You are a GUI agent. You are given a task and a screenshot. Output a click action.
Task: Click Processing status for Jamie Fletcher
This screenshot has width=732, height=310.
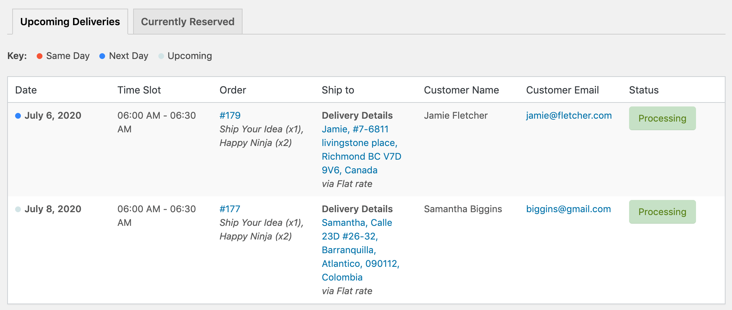pos(662,118)
